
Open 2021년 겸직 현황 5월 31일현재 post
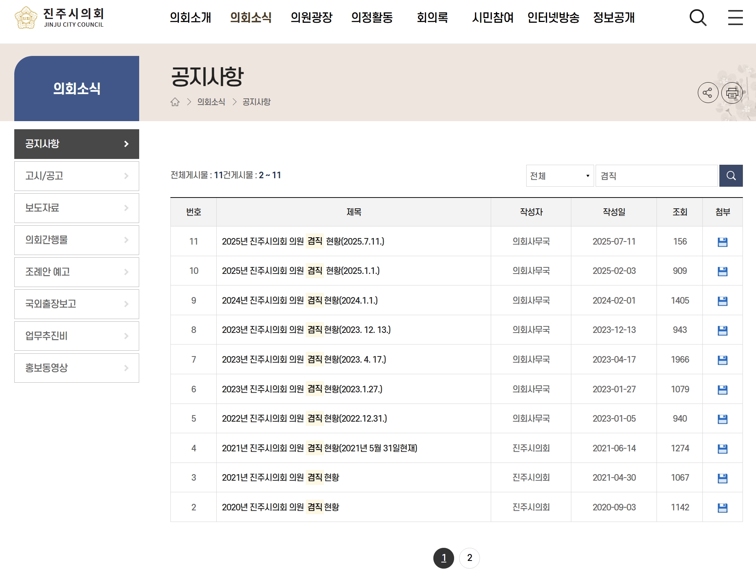(x=319, y=448)
